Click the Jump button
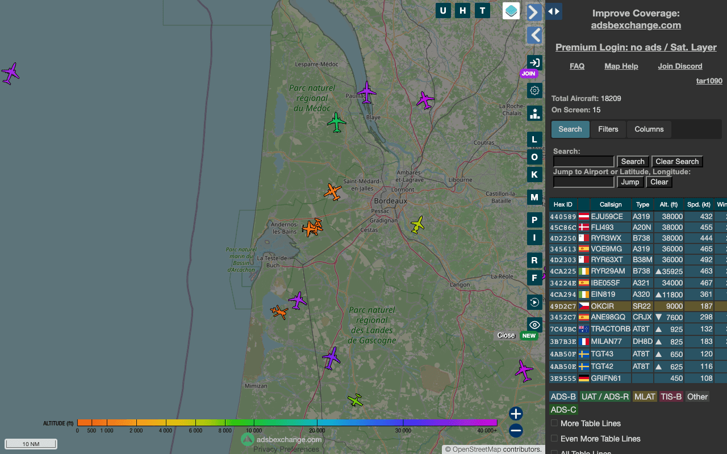The image size is (727, 454). (630, 182)
